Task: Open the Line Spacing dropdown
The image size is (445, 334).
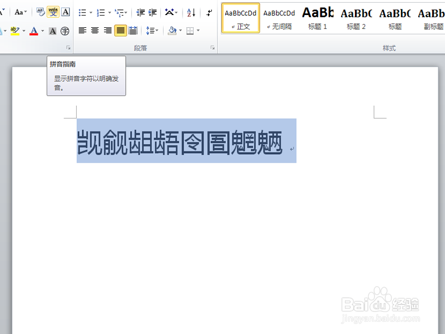Action: 151,31
